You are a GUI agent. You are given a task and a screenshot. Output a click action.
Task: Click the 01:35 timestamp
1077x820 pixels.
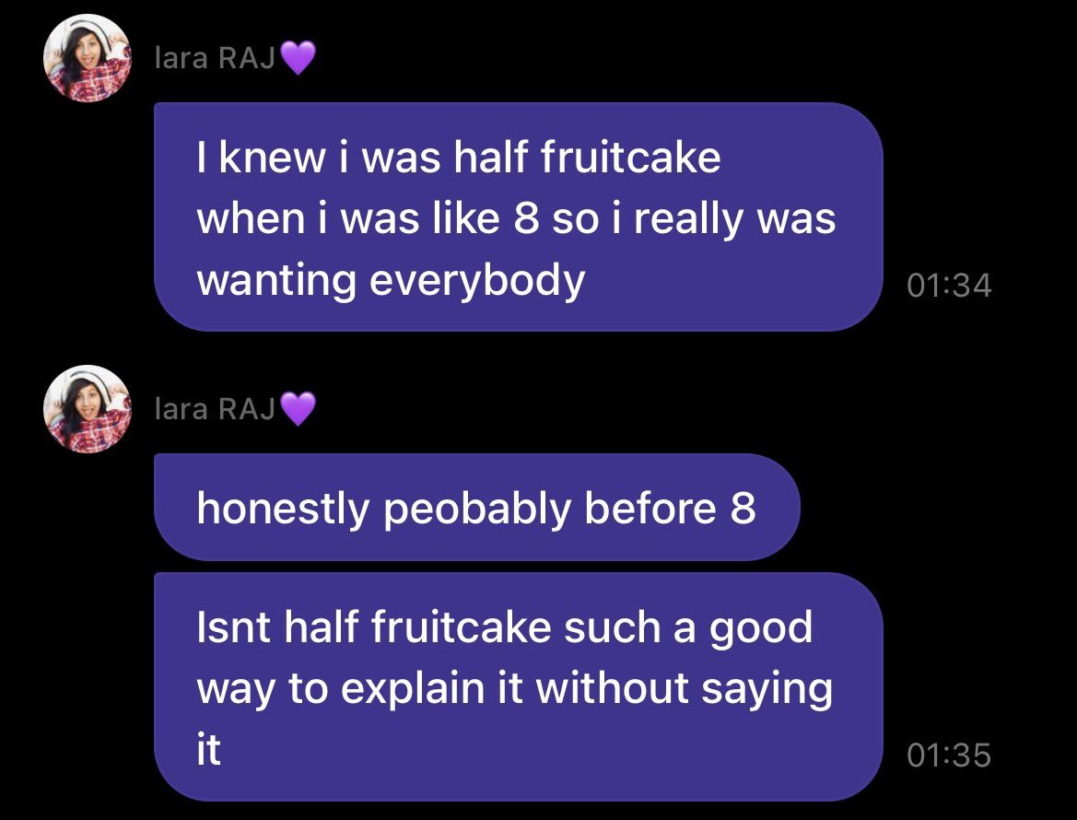(949, 756)
